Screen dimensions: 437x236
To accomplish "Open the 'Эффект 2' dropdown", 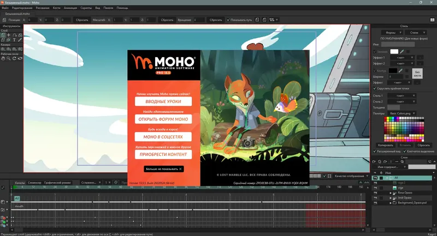I will point(402,63).
